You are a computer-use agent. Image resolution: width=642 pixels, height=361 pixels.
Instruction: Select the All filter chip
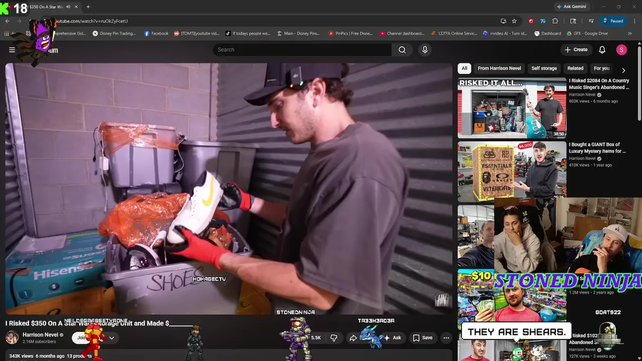[464, 68]
